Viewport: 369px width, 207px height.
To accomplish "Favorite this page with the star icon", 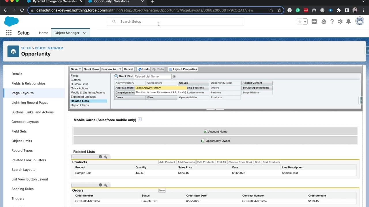I will [300, 22].
